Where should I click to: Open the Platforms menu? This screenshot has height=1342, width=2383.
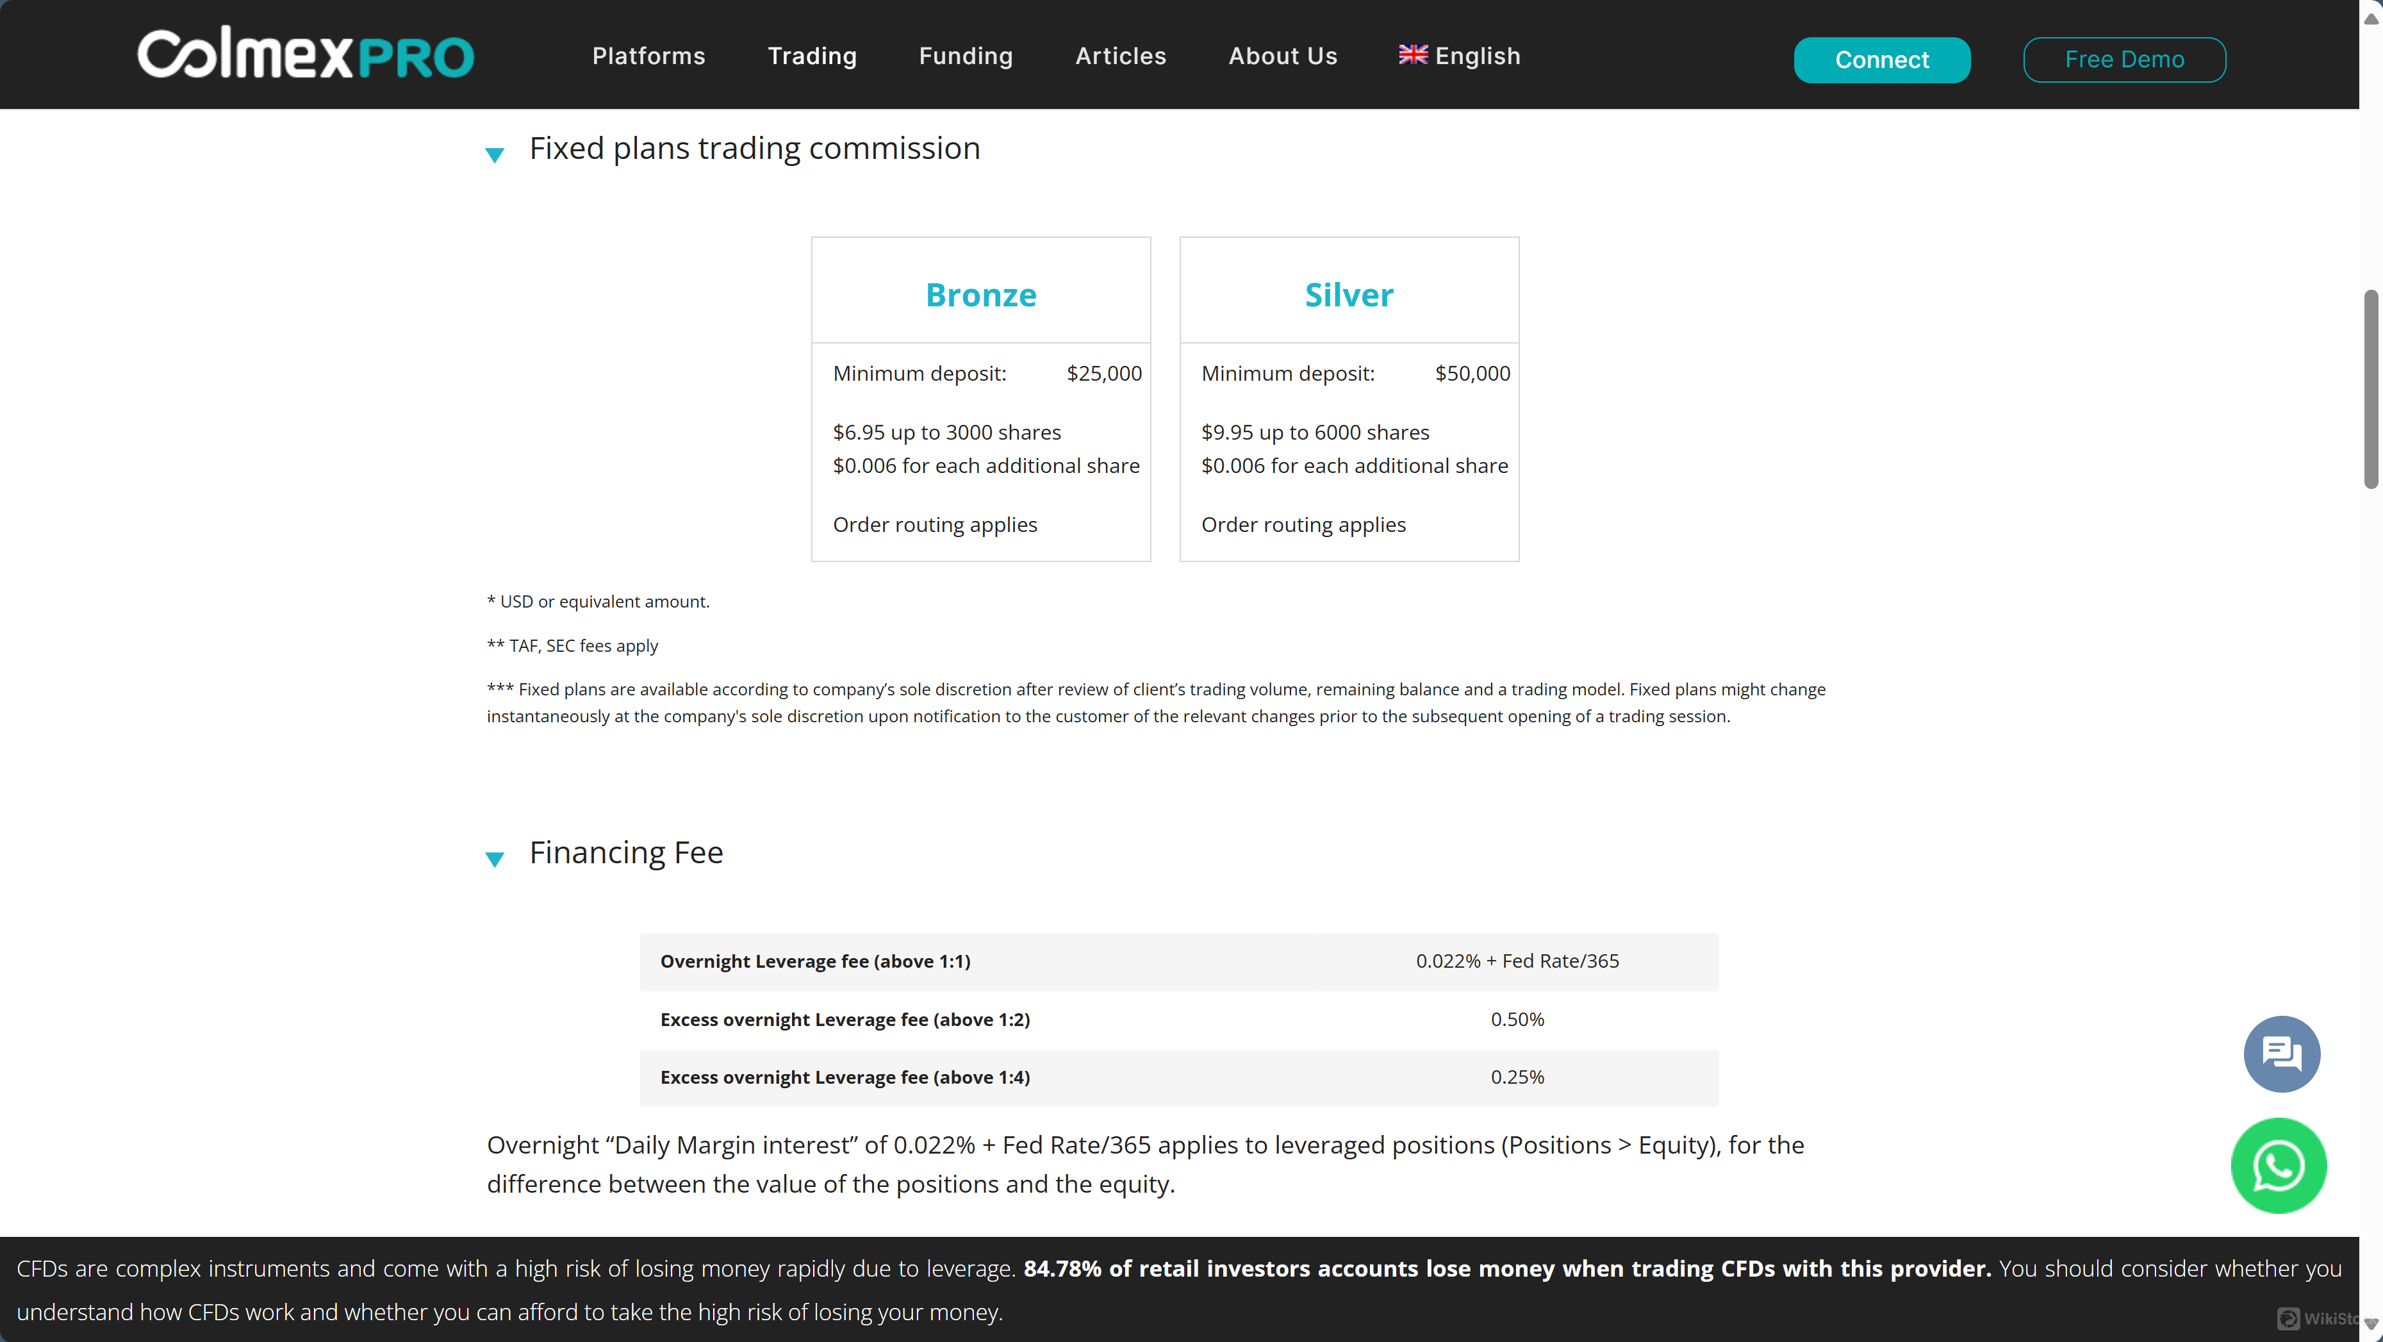click(x=648, y=56)
